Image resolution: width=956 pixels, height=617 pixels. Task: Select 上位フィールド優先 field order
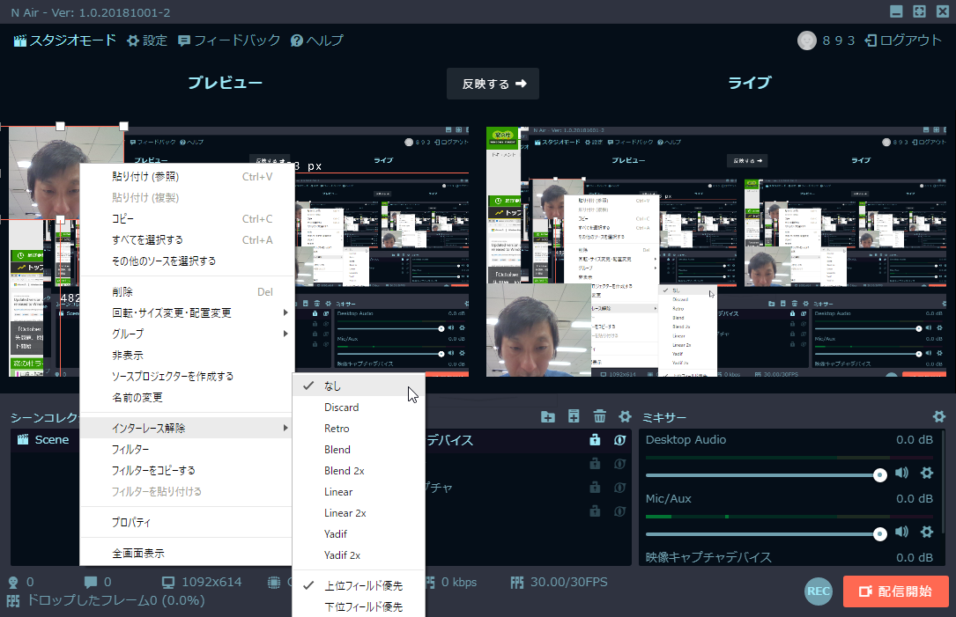tap(359, 585)
